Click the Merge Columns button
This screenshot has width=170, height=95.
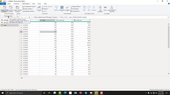click(47, 7)
